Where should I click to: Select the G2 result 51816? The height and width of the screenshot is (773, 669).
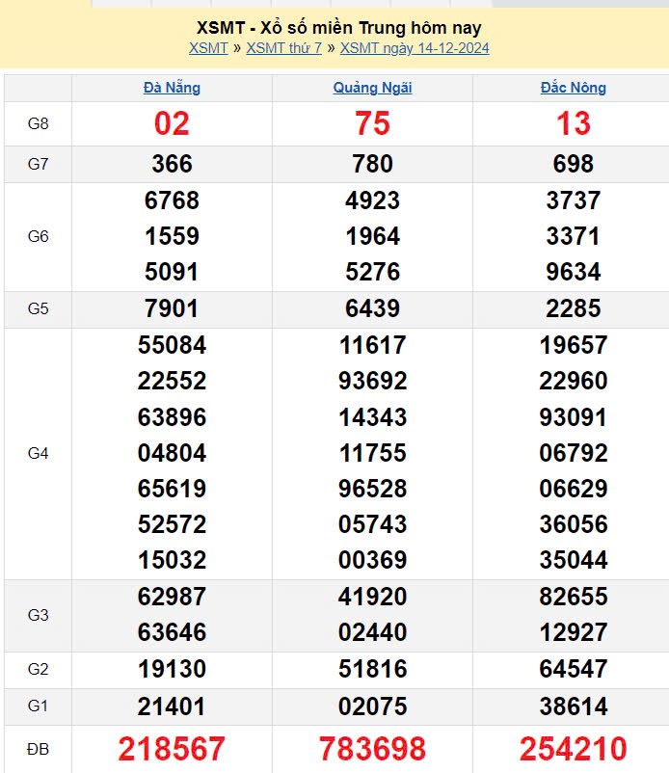pyautogui.click(x=372, y=670)
